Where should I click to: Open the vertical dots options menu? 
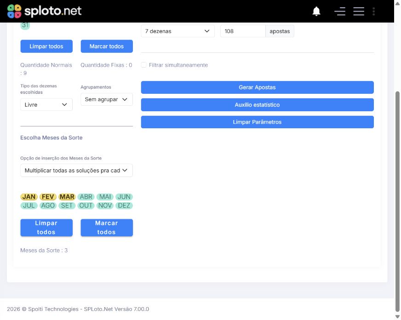373,11
